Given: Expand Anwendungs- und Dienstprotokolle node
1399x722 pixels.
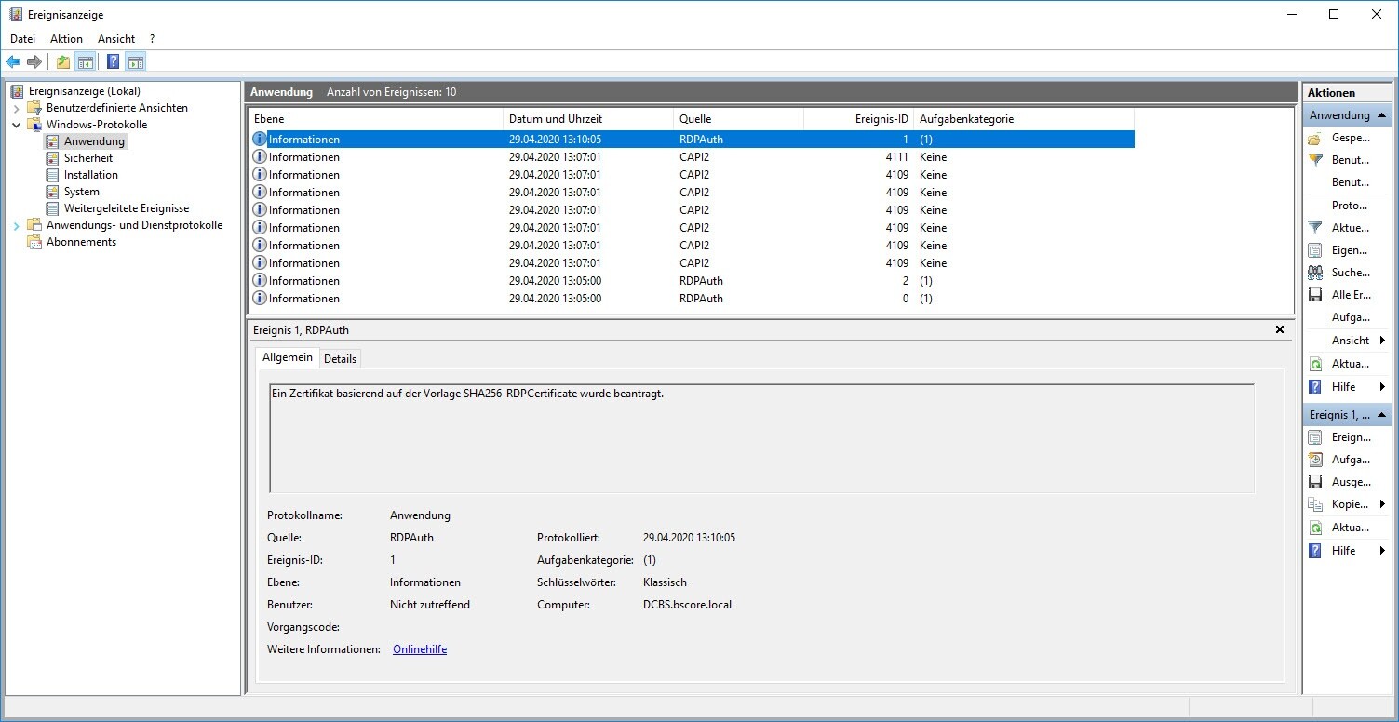Looking at the screenshot, I should point(16,225).
